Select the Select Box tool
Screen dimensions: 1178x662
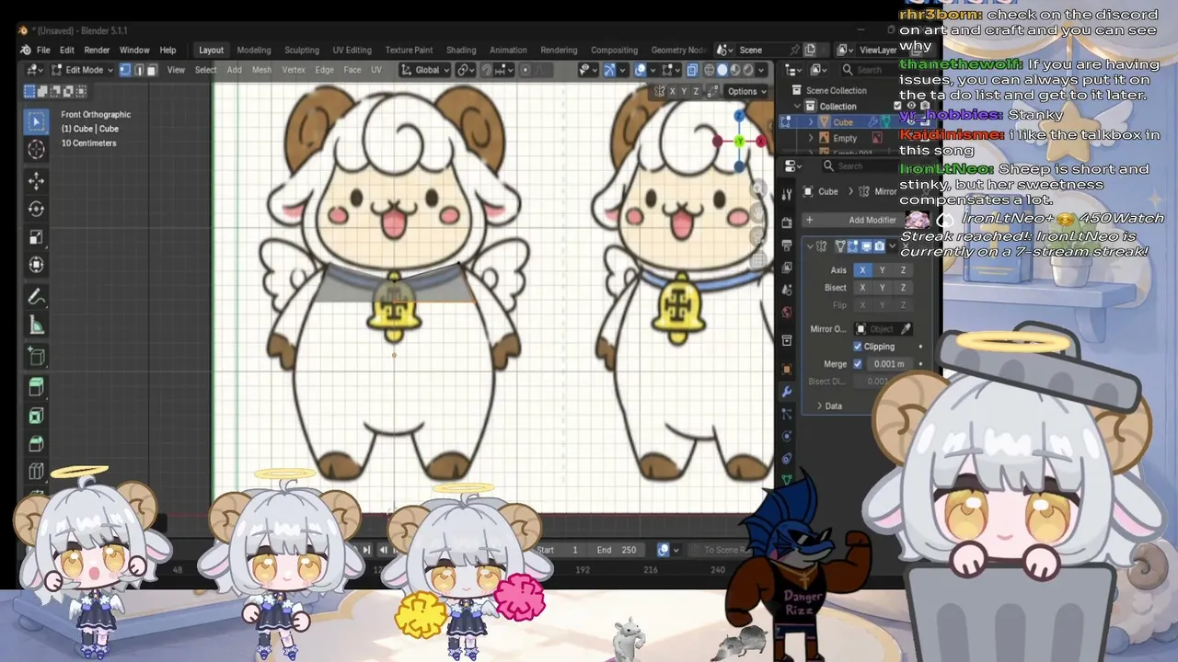pos(37,121)
